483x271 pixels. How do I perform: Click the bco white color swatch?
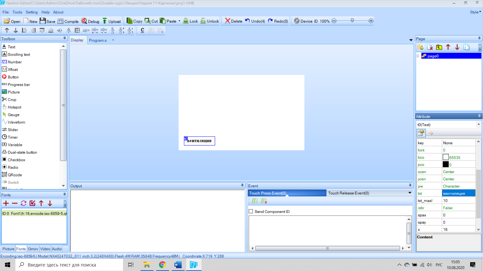tap(446, 157)
